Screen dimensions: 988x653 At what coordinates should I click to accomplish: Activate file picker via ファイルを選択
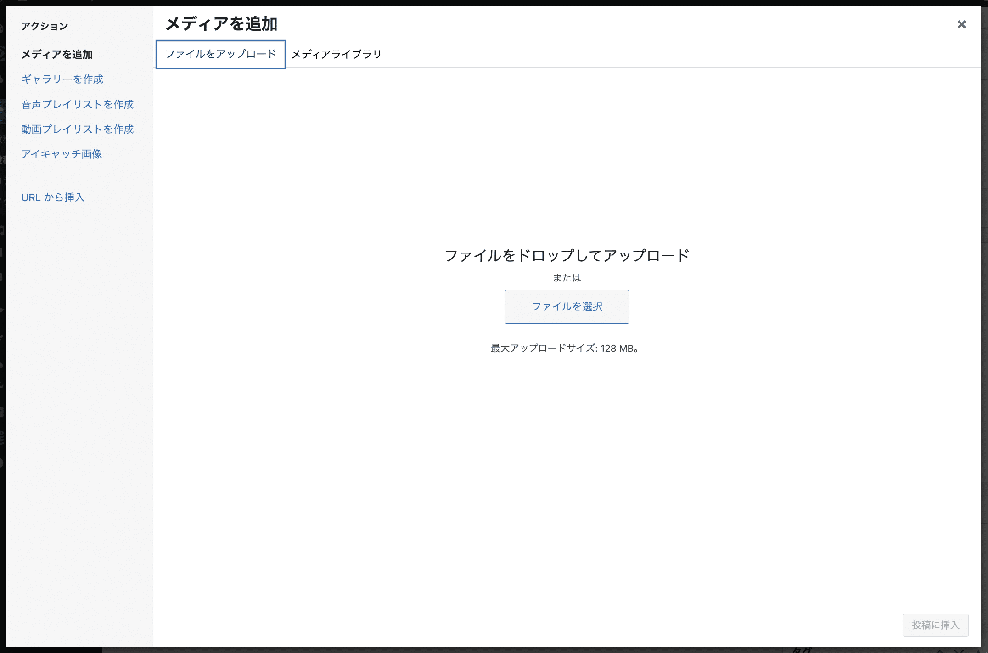point(567,307)
